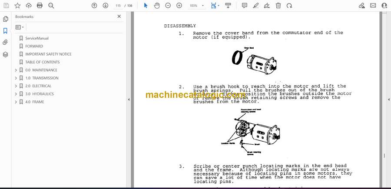The height and width of the screenshot is (189, 391).
Task: Toggle the bookmarks panel icon
Action: [x=5, y=31]
